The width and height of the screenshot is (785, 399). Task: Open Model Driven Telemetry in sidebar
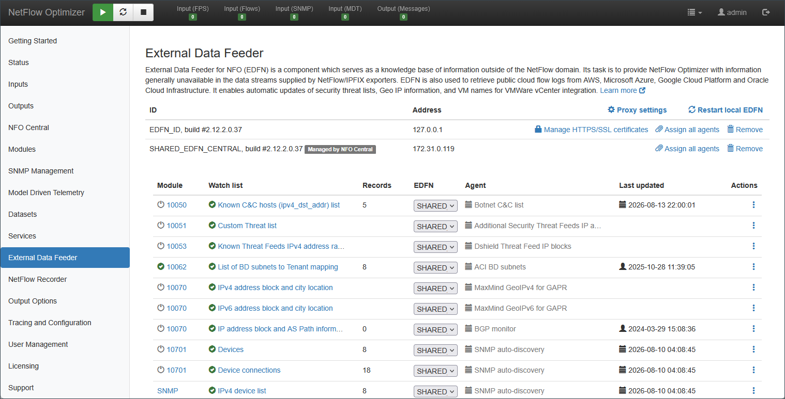[65, 193]
